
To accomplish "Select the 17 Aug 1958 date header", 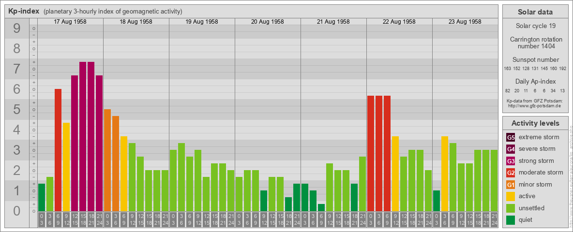I will (x=70, y=22).
